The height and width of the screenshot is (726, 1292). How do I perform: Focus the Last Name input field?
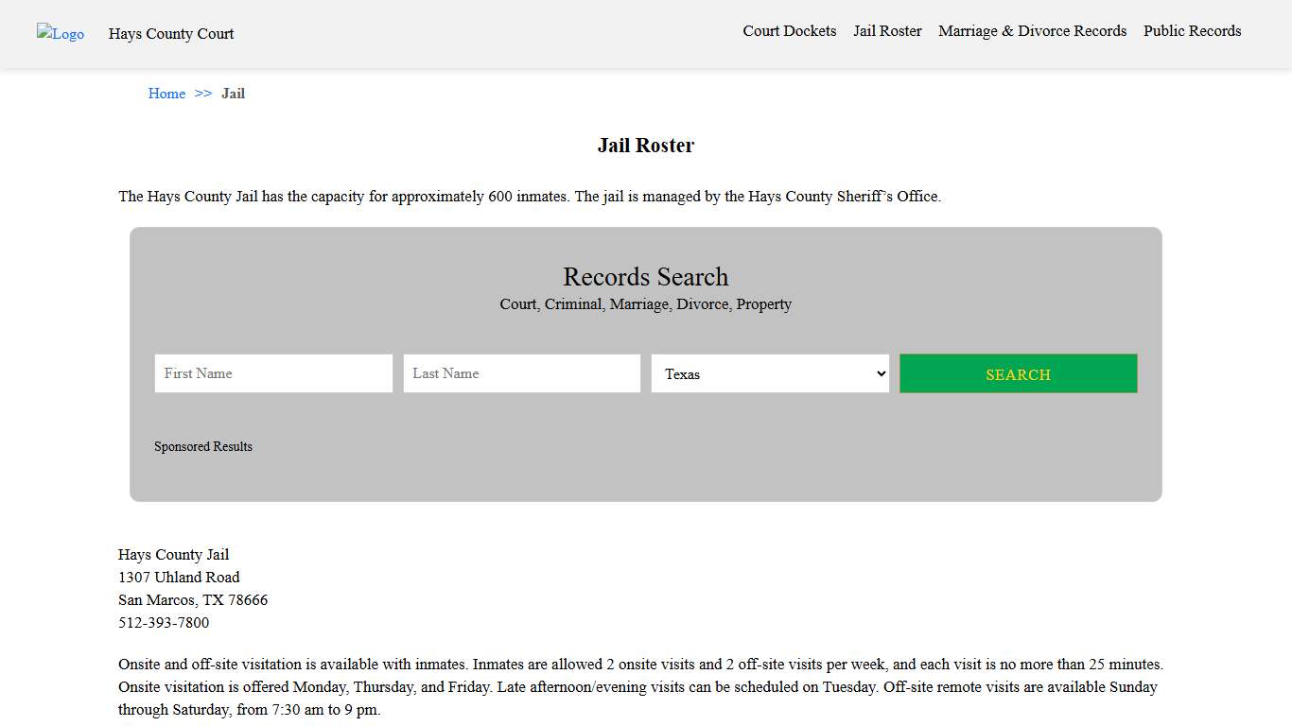[x=521, y=373]
